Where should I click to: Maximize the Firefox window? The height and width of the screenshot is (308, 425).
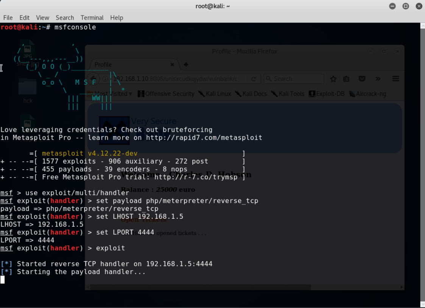pos(384,51)
